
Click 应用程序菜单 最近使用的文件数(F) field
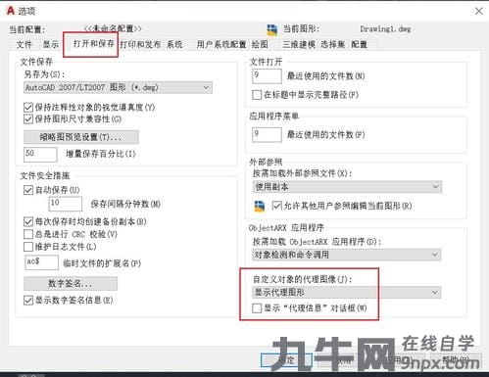point(267,134)
